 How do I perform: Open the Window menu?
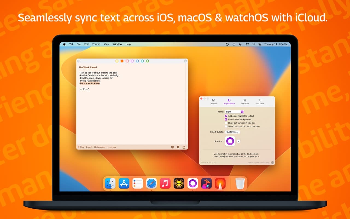[117, 44]
